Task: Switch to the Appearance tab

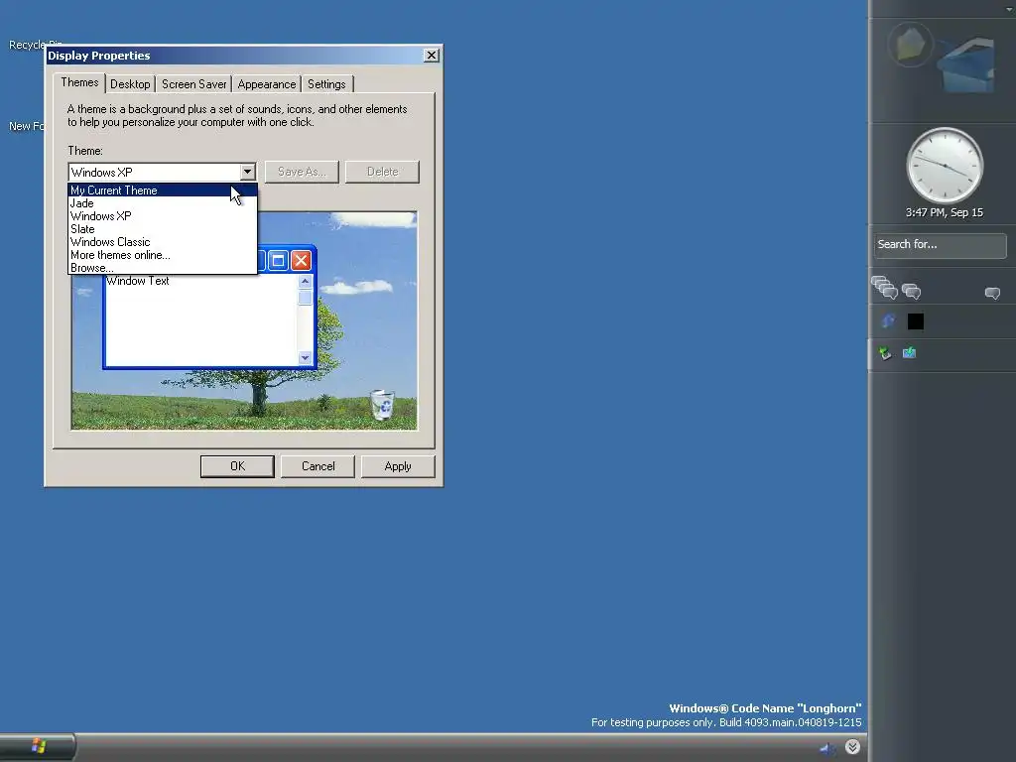Action: [x=266, y=84]
